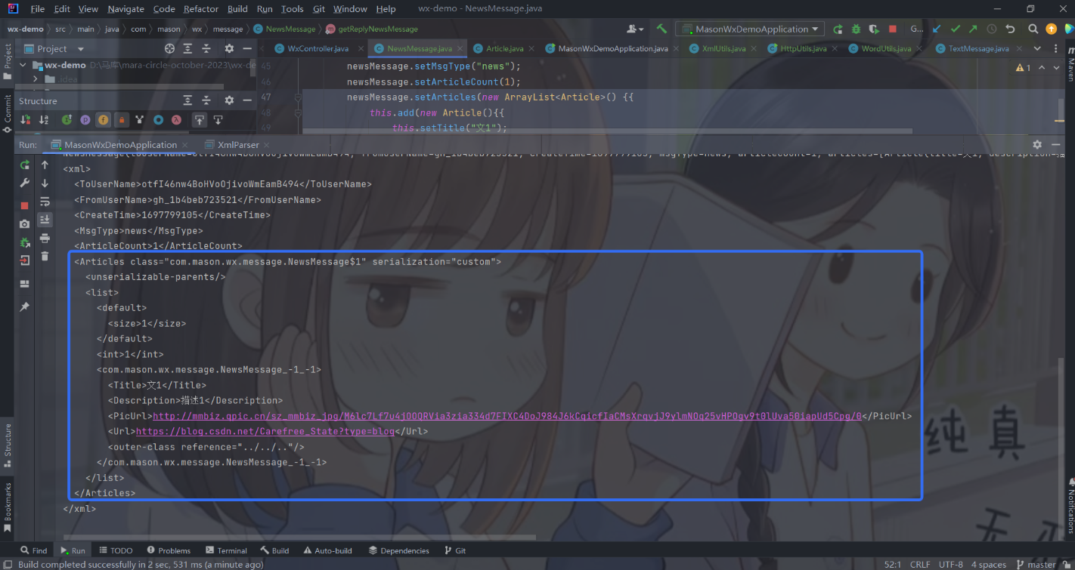Viewport: 1075px width, 570px height.
Task: Click UTF-8 encoding in status bar
Action: (x=950, y=564)
